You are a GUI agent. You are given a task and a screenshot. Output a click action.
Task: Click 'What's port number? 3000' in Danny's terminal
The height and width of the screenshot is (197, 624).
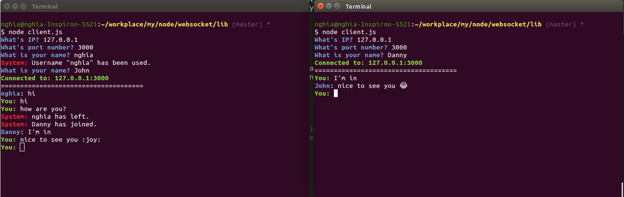tap(361, 47)
